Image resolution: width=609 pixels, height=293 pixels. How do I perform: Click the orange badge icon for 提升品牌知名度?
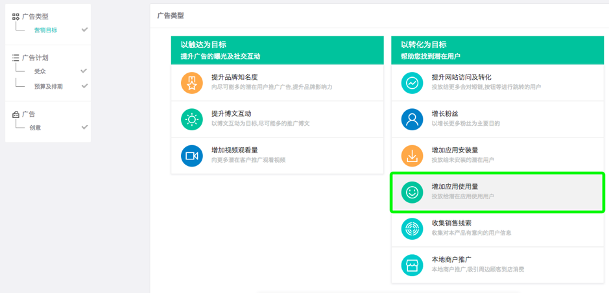(x=192, y=83)
